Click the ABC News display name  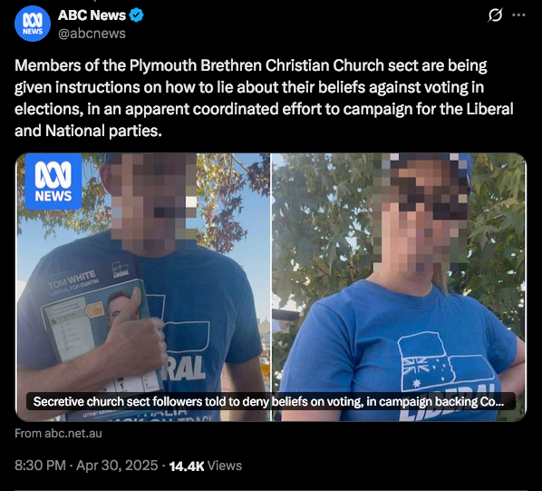92,15
